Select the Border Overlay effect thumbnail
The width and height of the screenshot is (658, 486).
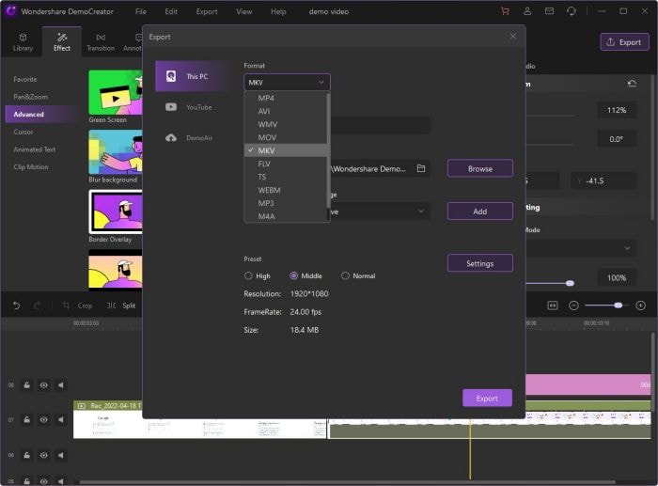coord(116,212)
